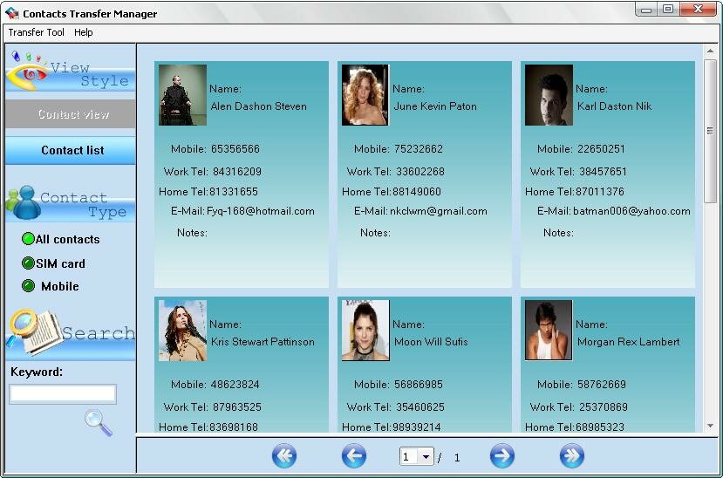Click mobile number 65356566

(235, 149)
